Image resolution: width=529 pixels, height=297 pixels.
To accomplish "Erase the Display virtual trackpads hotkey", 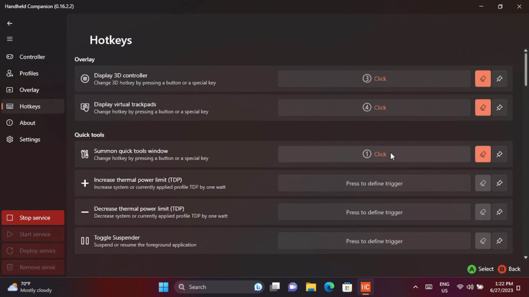I will 483,108.
